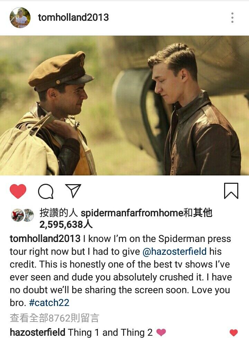Open tomholland2013 profile picture at top
The image size is (249, 343).
[20, 18]
